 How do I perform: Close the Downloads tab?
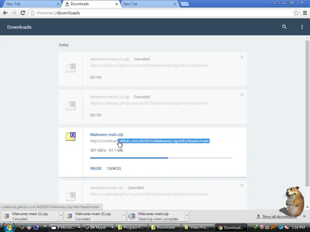117,4
